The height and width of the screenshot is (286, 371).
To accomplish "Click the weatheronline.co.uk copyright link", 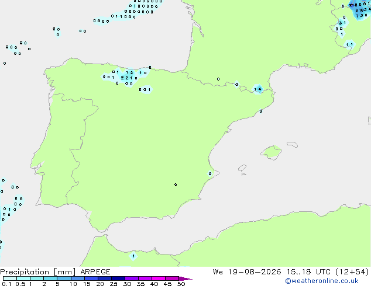I will 322,281.
